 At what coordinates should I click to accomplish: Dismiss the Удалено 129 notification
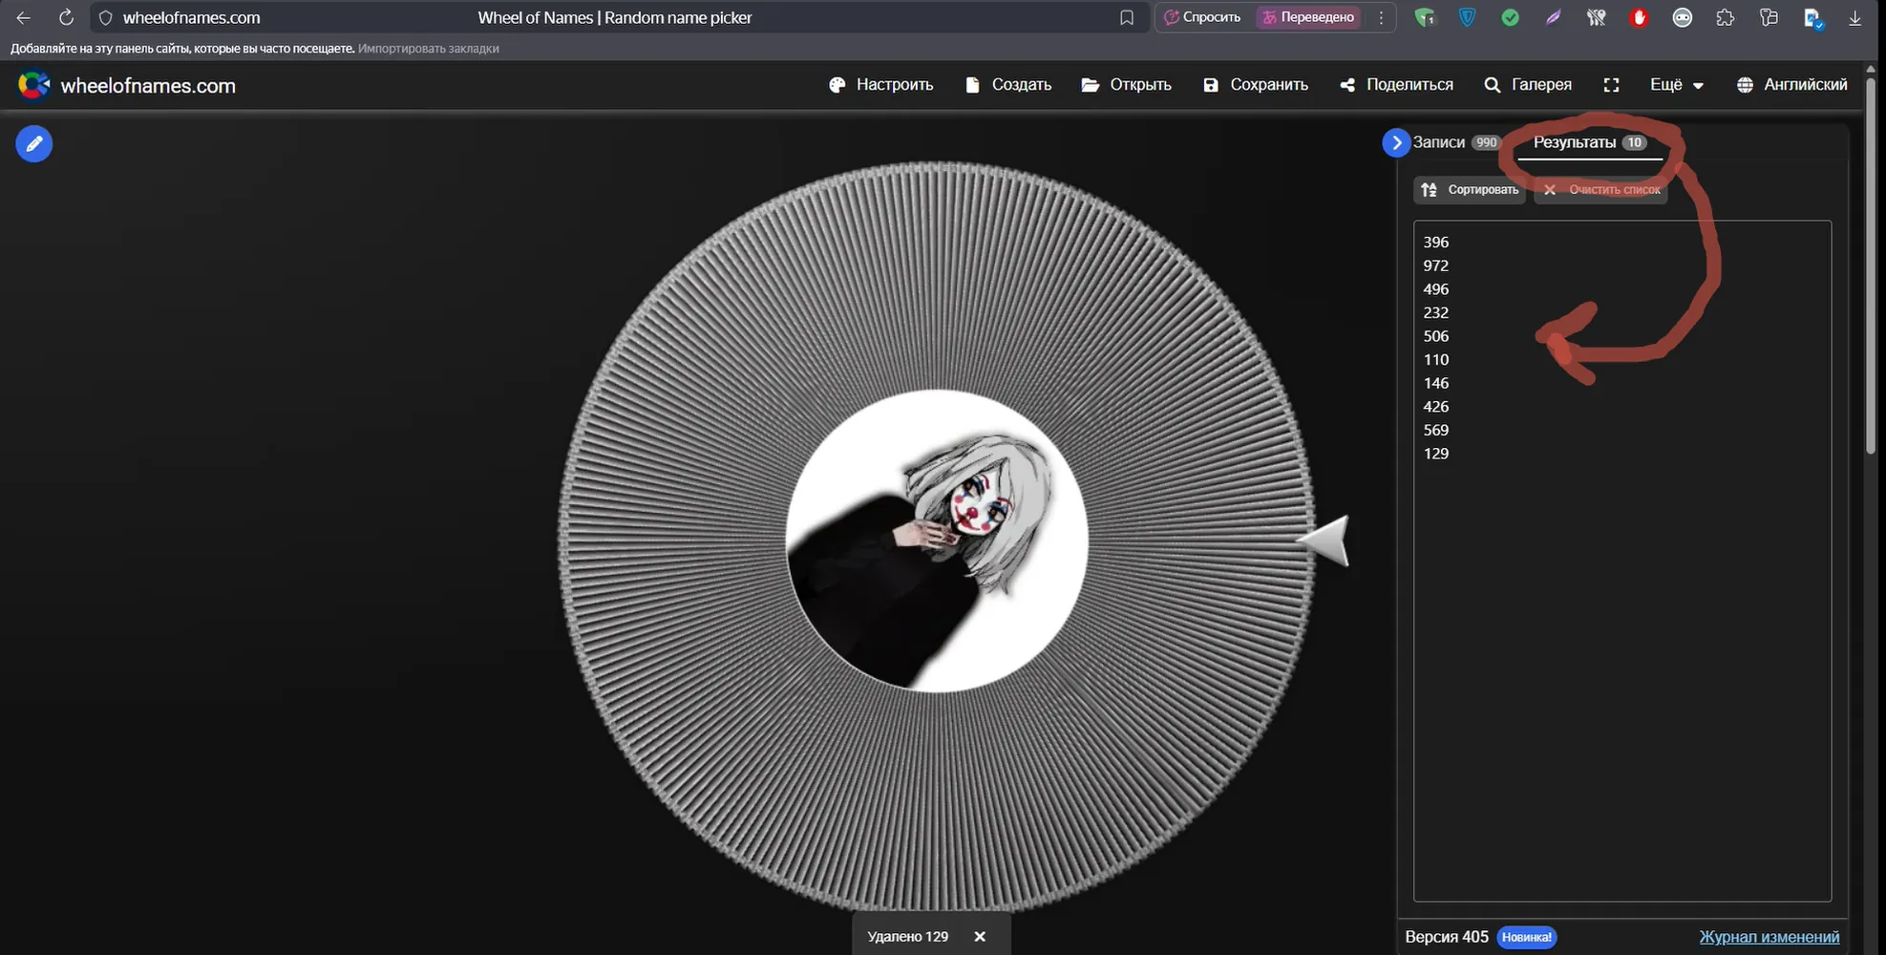pos(980,937)
